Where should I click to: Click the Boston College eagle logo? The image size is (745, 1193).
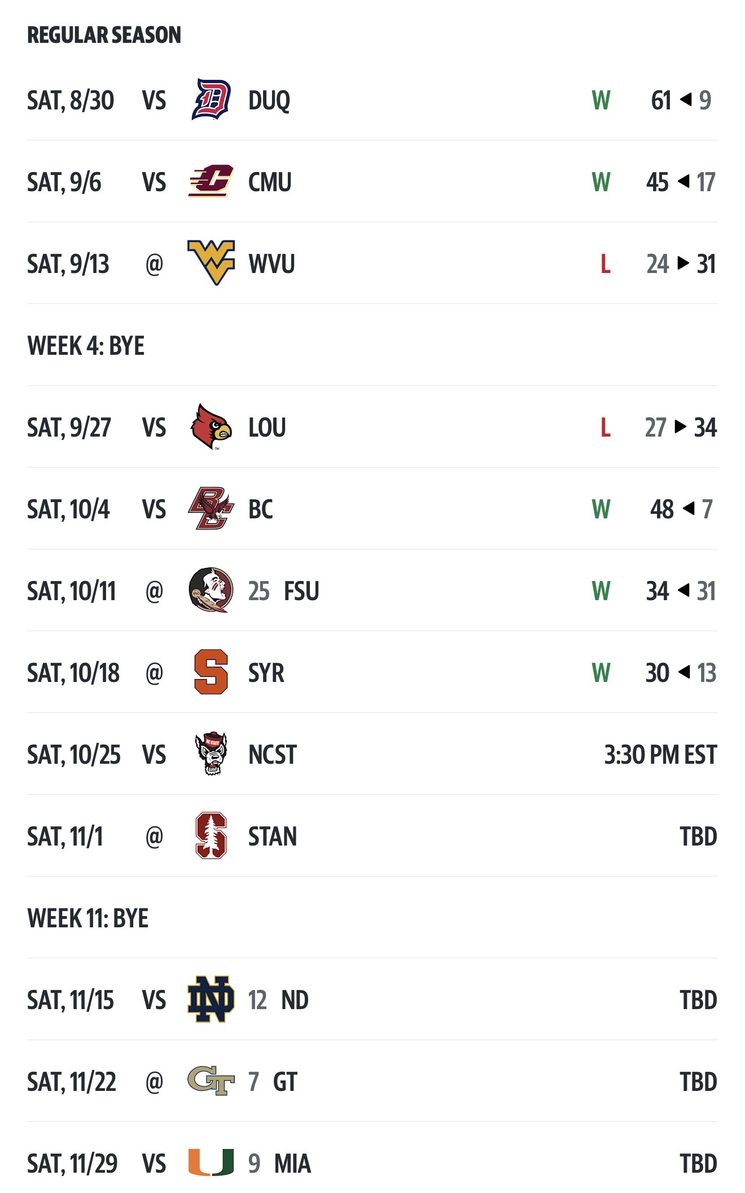(211, 509)
